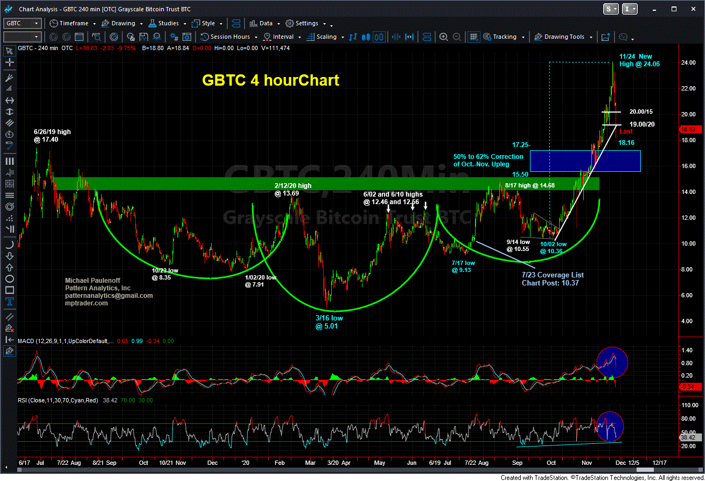Click the blue 50% to 62% correction box
Image resolution: width=705 pixels, height=481 pixels.
click(585, 161)
